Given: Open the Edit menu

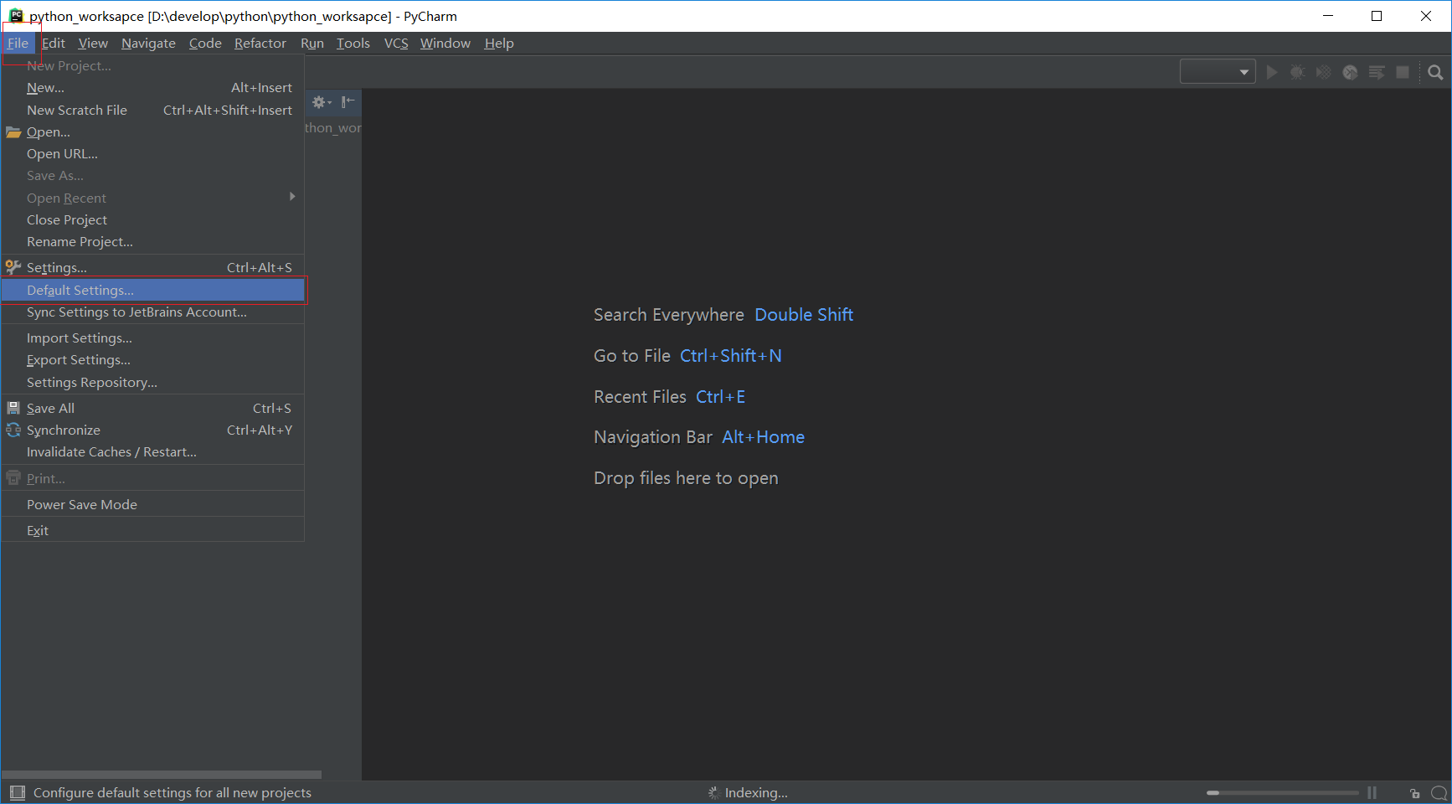Looking at the screenshot, I should coord(54,43).
